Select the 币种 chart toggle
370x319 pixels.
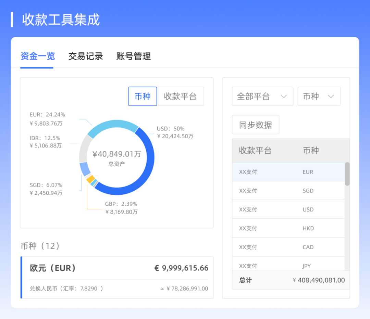[x=143, y=96]
